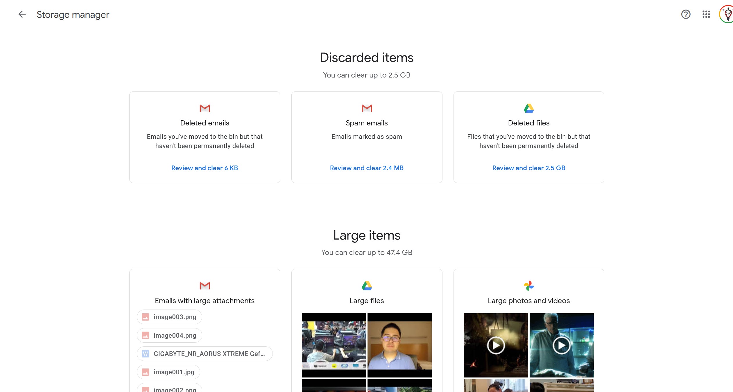Click the Drive icon above Large files
733x392 pixels.
tap(367, 286)
